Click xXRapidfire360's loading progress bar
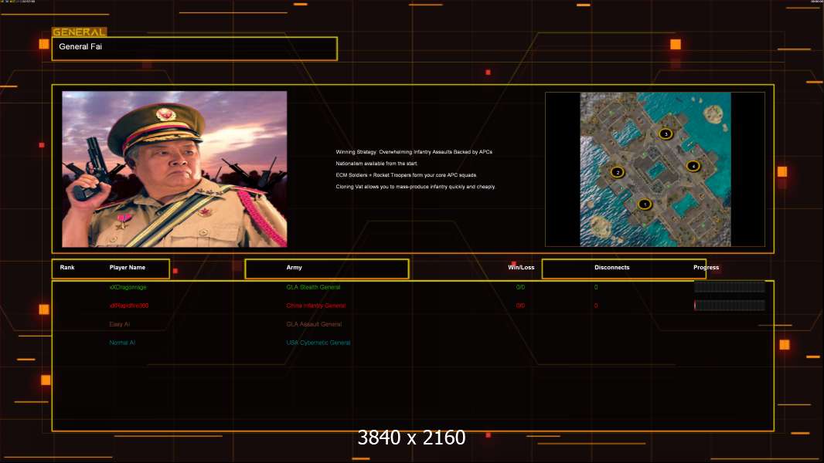Screen dimensions: 824x463 pyautogui.click(x=729, y=306)
